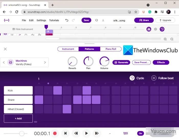Click the rewind button
The height and width of the screenshot is (139, 179).
point(76,133)
